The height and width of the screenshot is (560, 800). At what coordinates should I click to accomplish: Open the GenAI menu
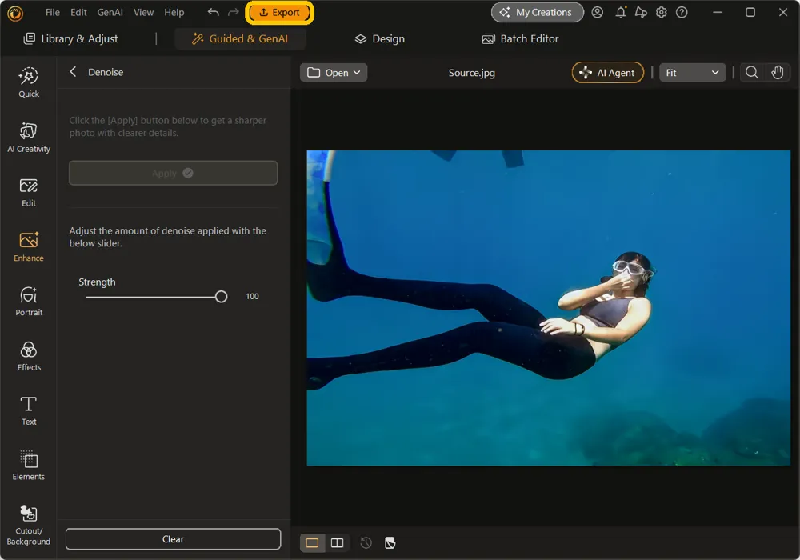[x=110, y=12]
